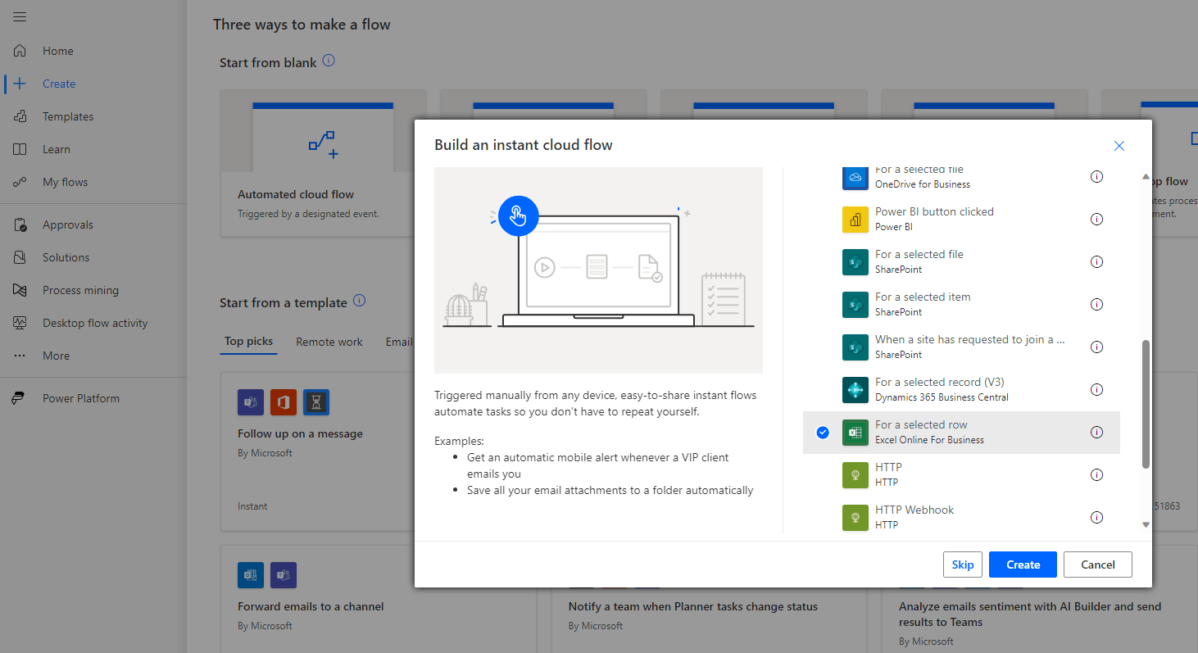Click the Solutions icon in sidebar
This screenshot has height=653, width=1198.
click(x=20, y=257)
